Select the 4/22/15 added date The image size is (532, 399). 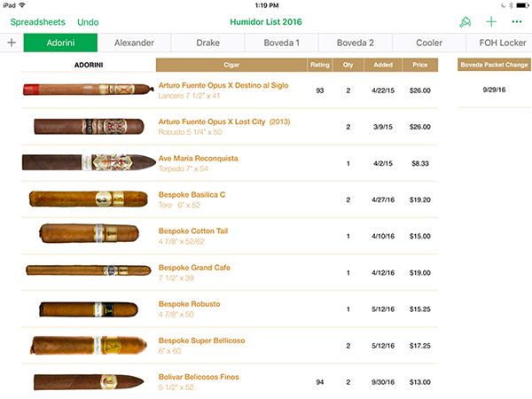383,90
